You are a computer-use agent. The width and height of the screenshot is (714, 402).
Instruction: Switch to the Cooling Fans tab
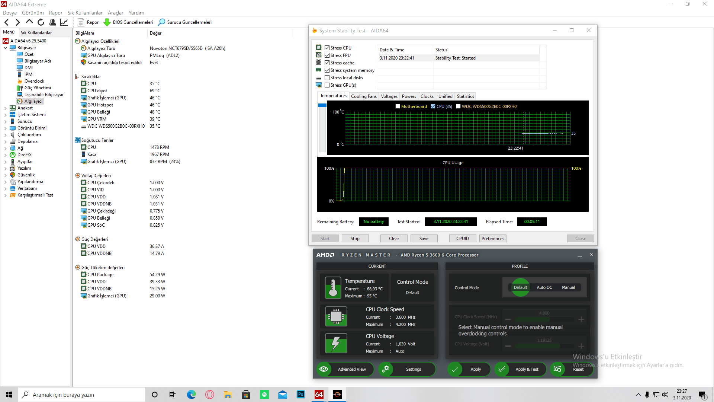[x=363, y=96]
